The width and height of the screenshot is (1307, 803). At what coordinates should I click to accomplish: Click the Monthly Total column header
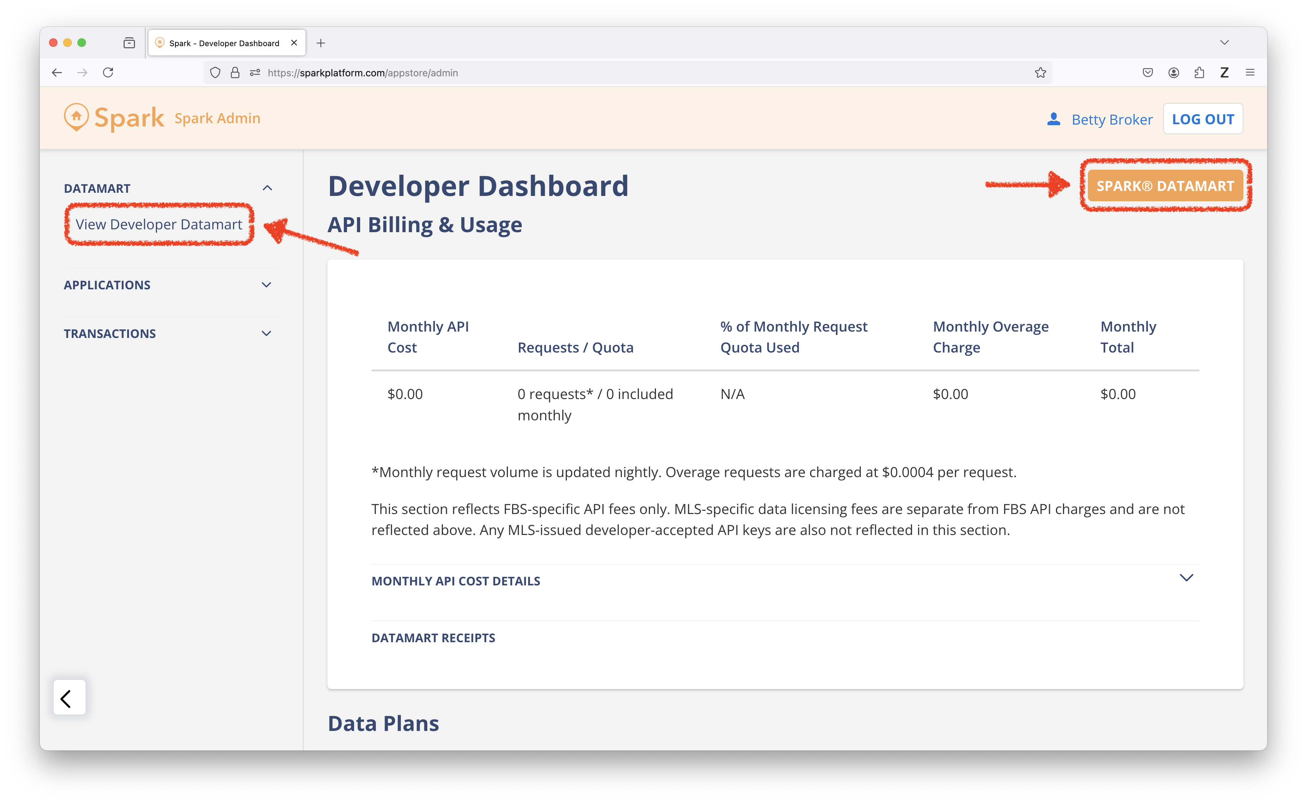tap(1128, 337)
